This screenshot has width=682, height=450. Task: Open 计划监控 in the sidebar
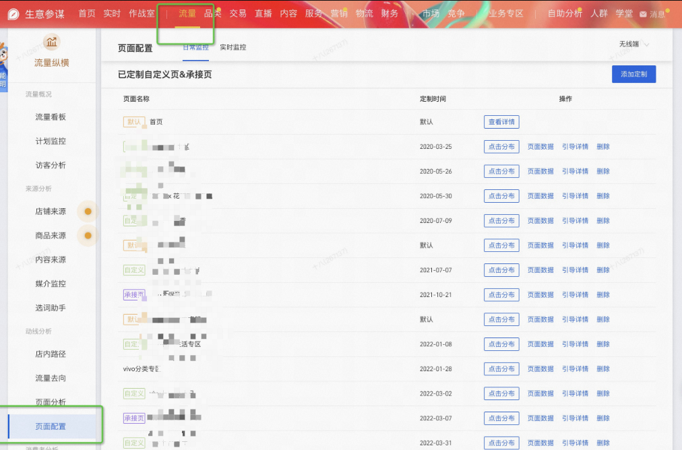click(51, 141)
